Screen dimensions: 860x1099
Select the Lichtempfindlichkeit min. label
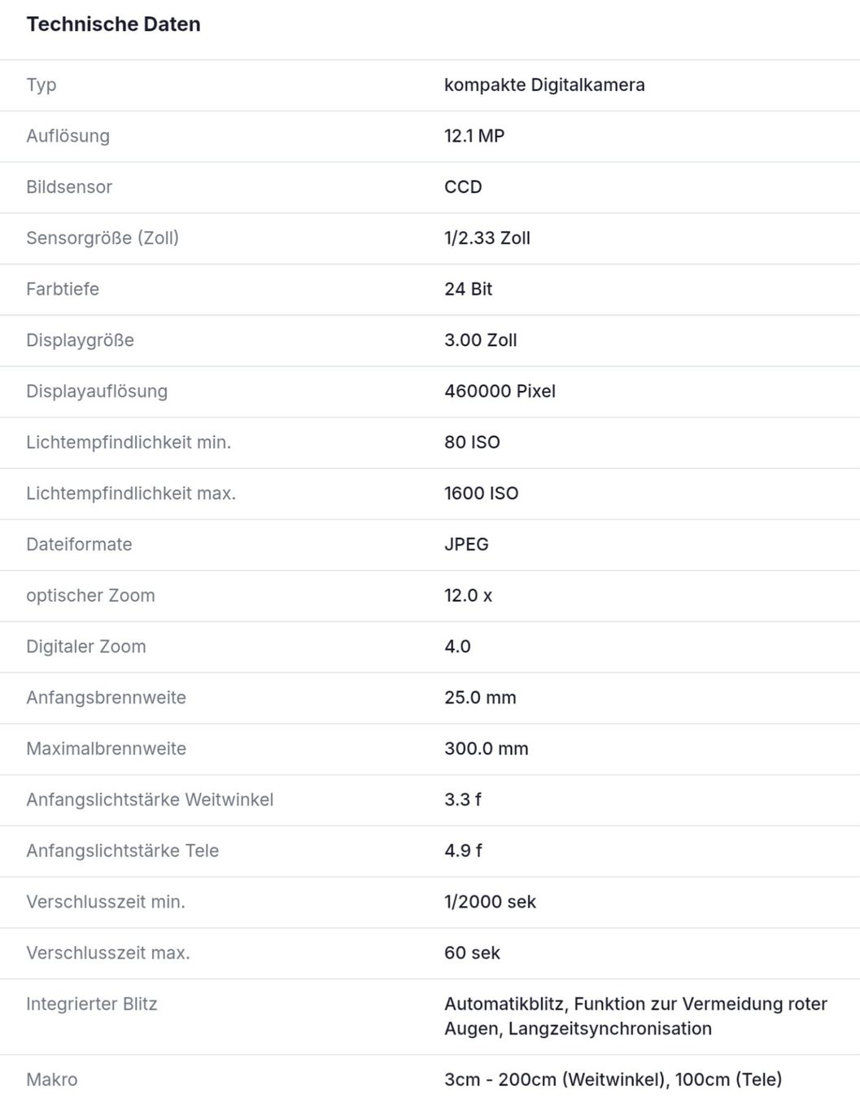click(129, 442)
